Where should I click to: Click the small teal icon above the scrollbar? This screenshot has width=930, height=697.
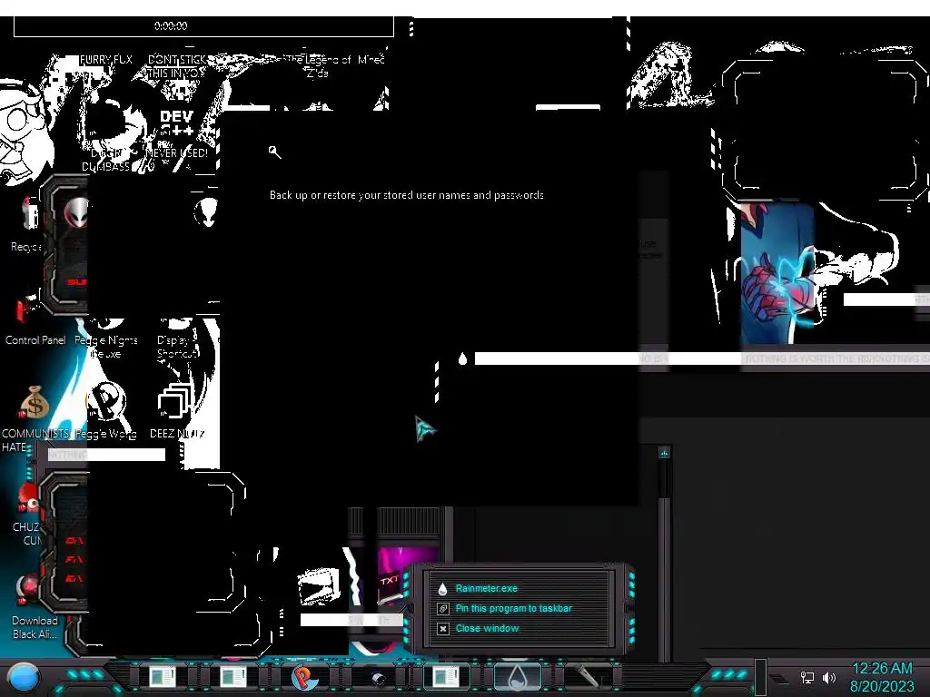coord(664,453)
